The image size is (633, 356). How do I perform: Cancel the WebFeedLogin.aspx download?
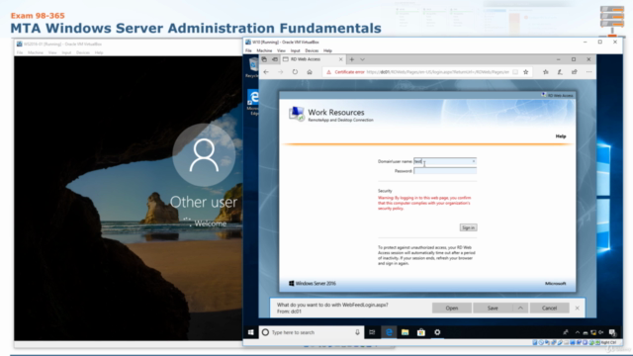[x=550, y=308]
